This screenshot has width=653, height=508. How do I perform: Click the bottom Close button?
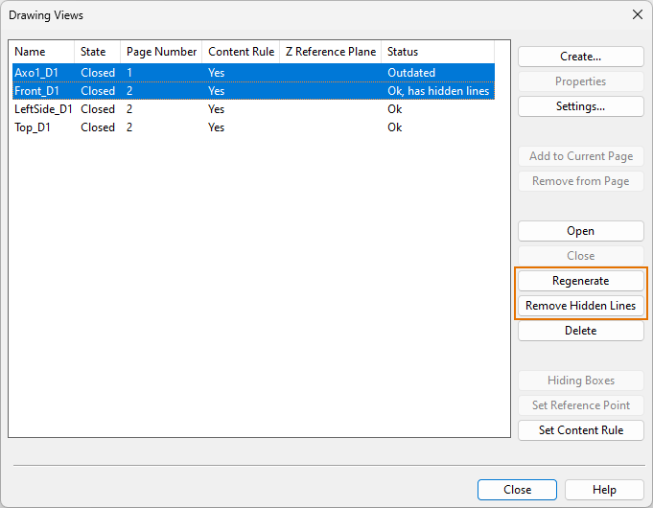[516, 490]
